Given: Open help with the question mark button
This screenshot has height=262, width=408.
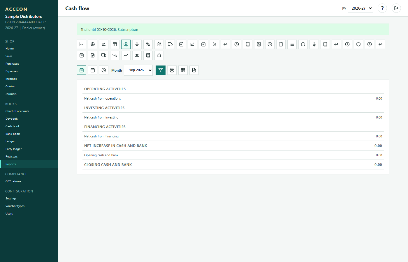Looking at the screenshot, I should (x=382, y=8).
